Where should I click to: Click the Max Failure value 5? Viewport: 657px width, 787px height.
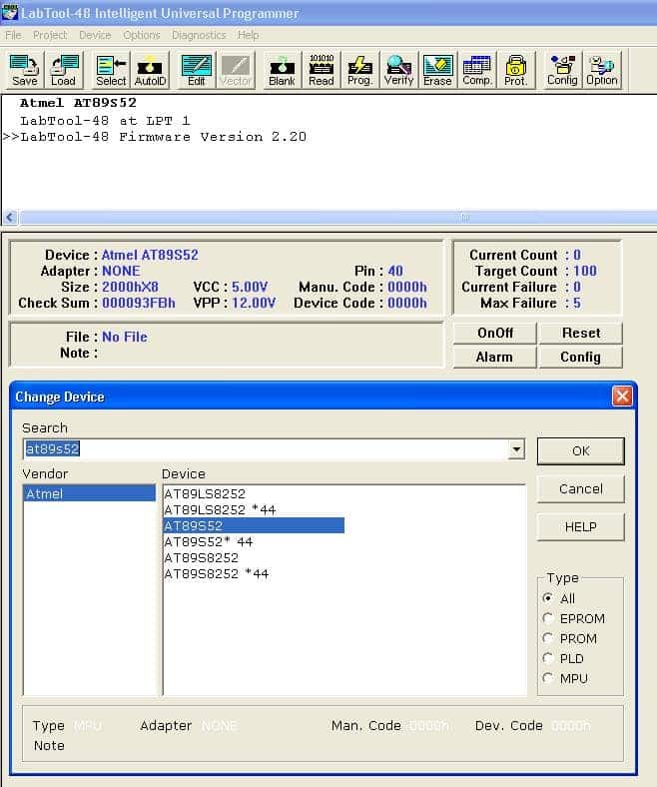(577, 304)
